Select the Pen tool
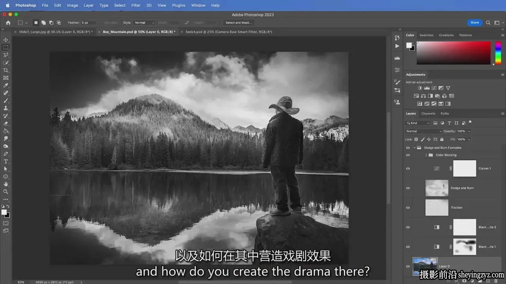Viewport: 506px width, 284px height. [6, 154]
